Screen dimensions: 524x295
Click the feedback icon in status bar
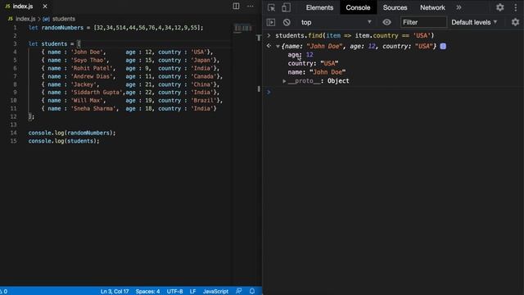(238, 292)
